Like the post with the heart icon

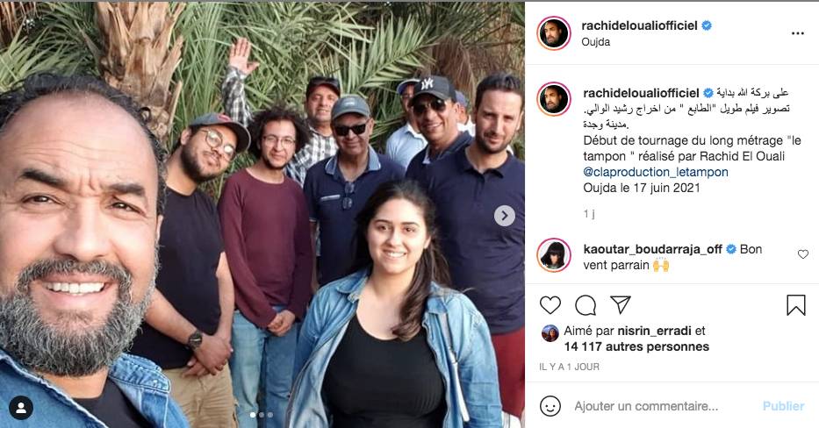[550, 305]
